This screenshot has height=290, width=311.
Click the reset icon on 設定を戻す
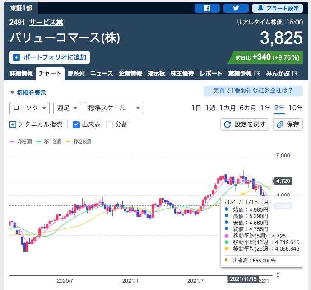pos(227,124)
